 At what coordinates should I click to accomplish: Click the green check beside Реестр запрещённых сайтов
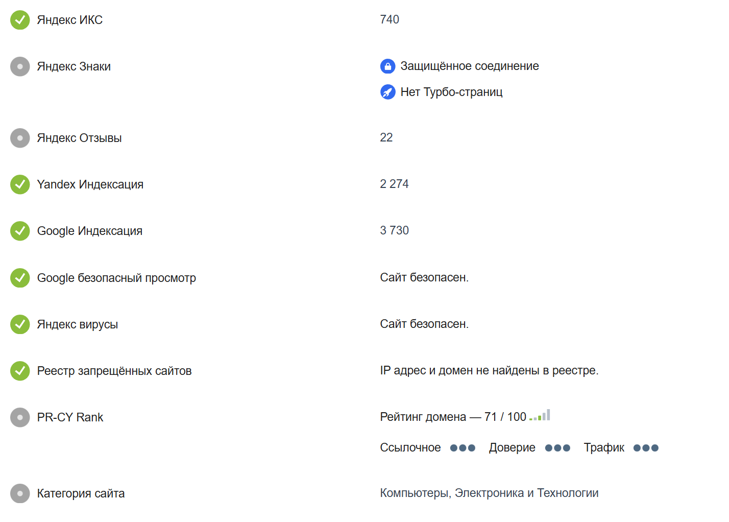20,371
